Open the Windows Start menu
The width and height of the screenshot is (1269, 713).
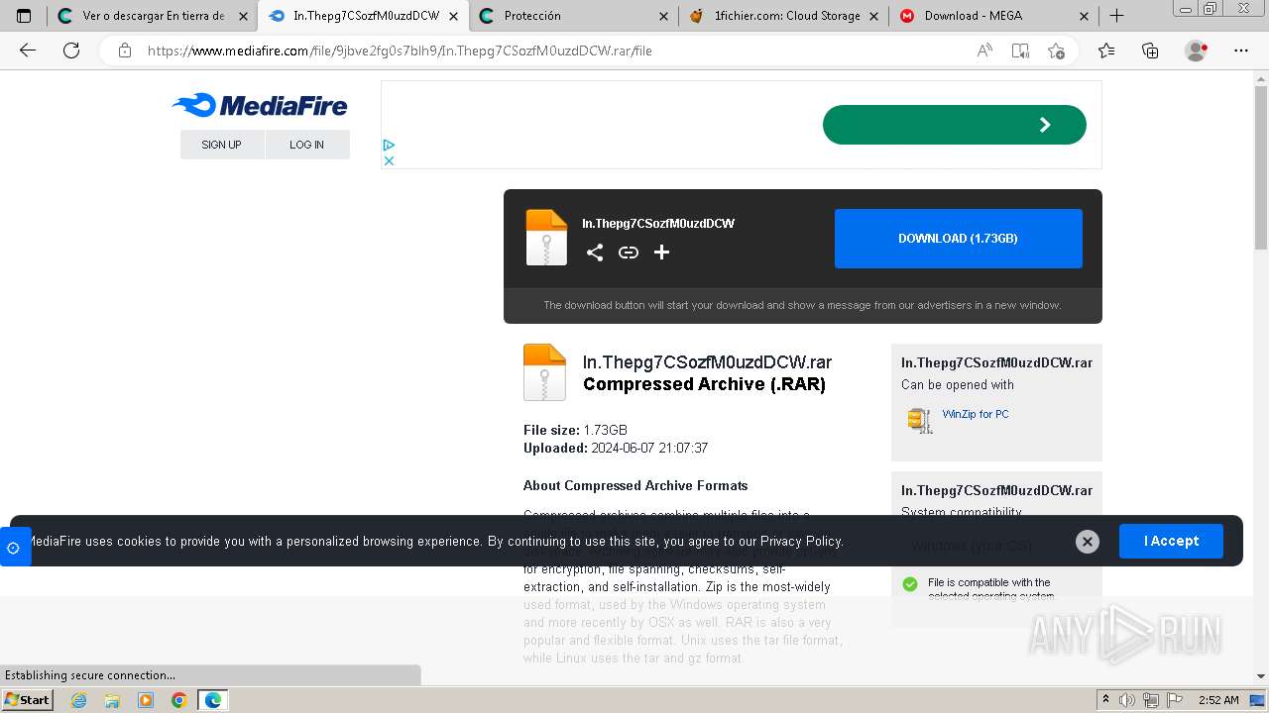pyautogui.click(x=27, y=700)
